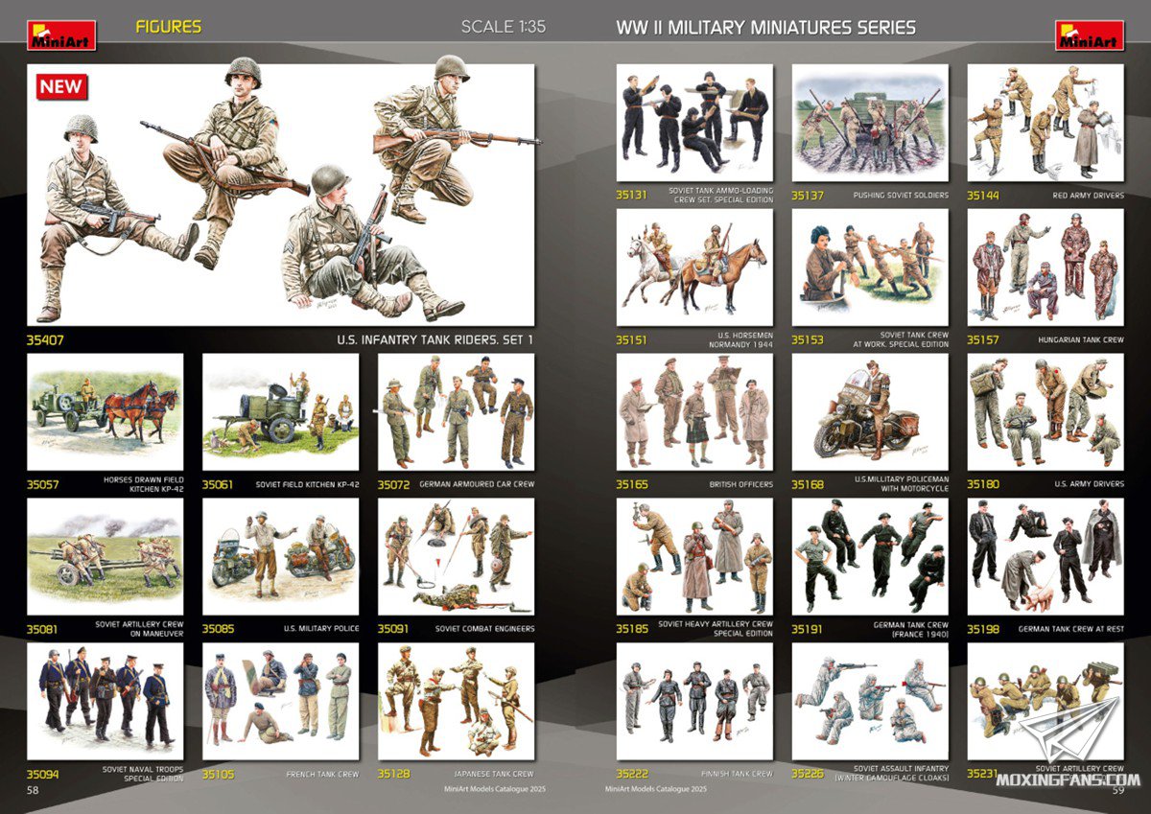Screen dimensions: 1151x814
Task: Select the U.S. Military Police thumbnail
Action: [280, 557]
